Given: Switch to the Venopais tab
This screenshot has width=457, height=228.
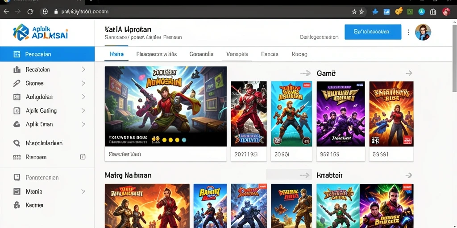Looking at the screenshot, I should [x=237, y=54].
